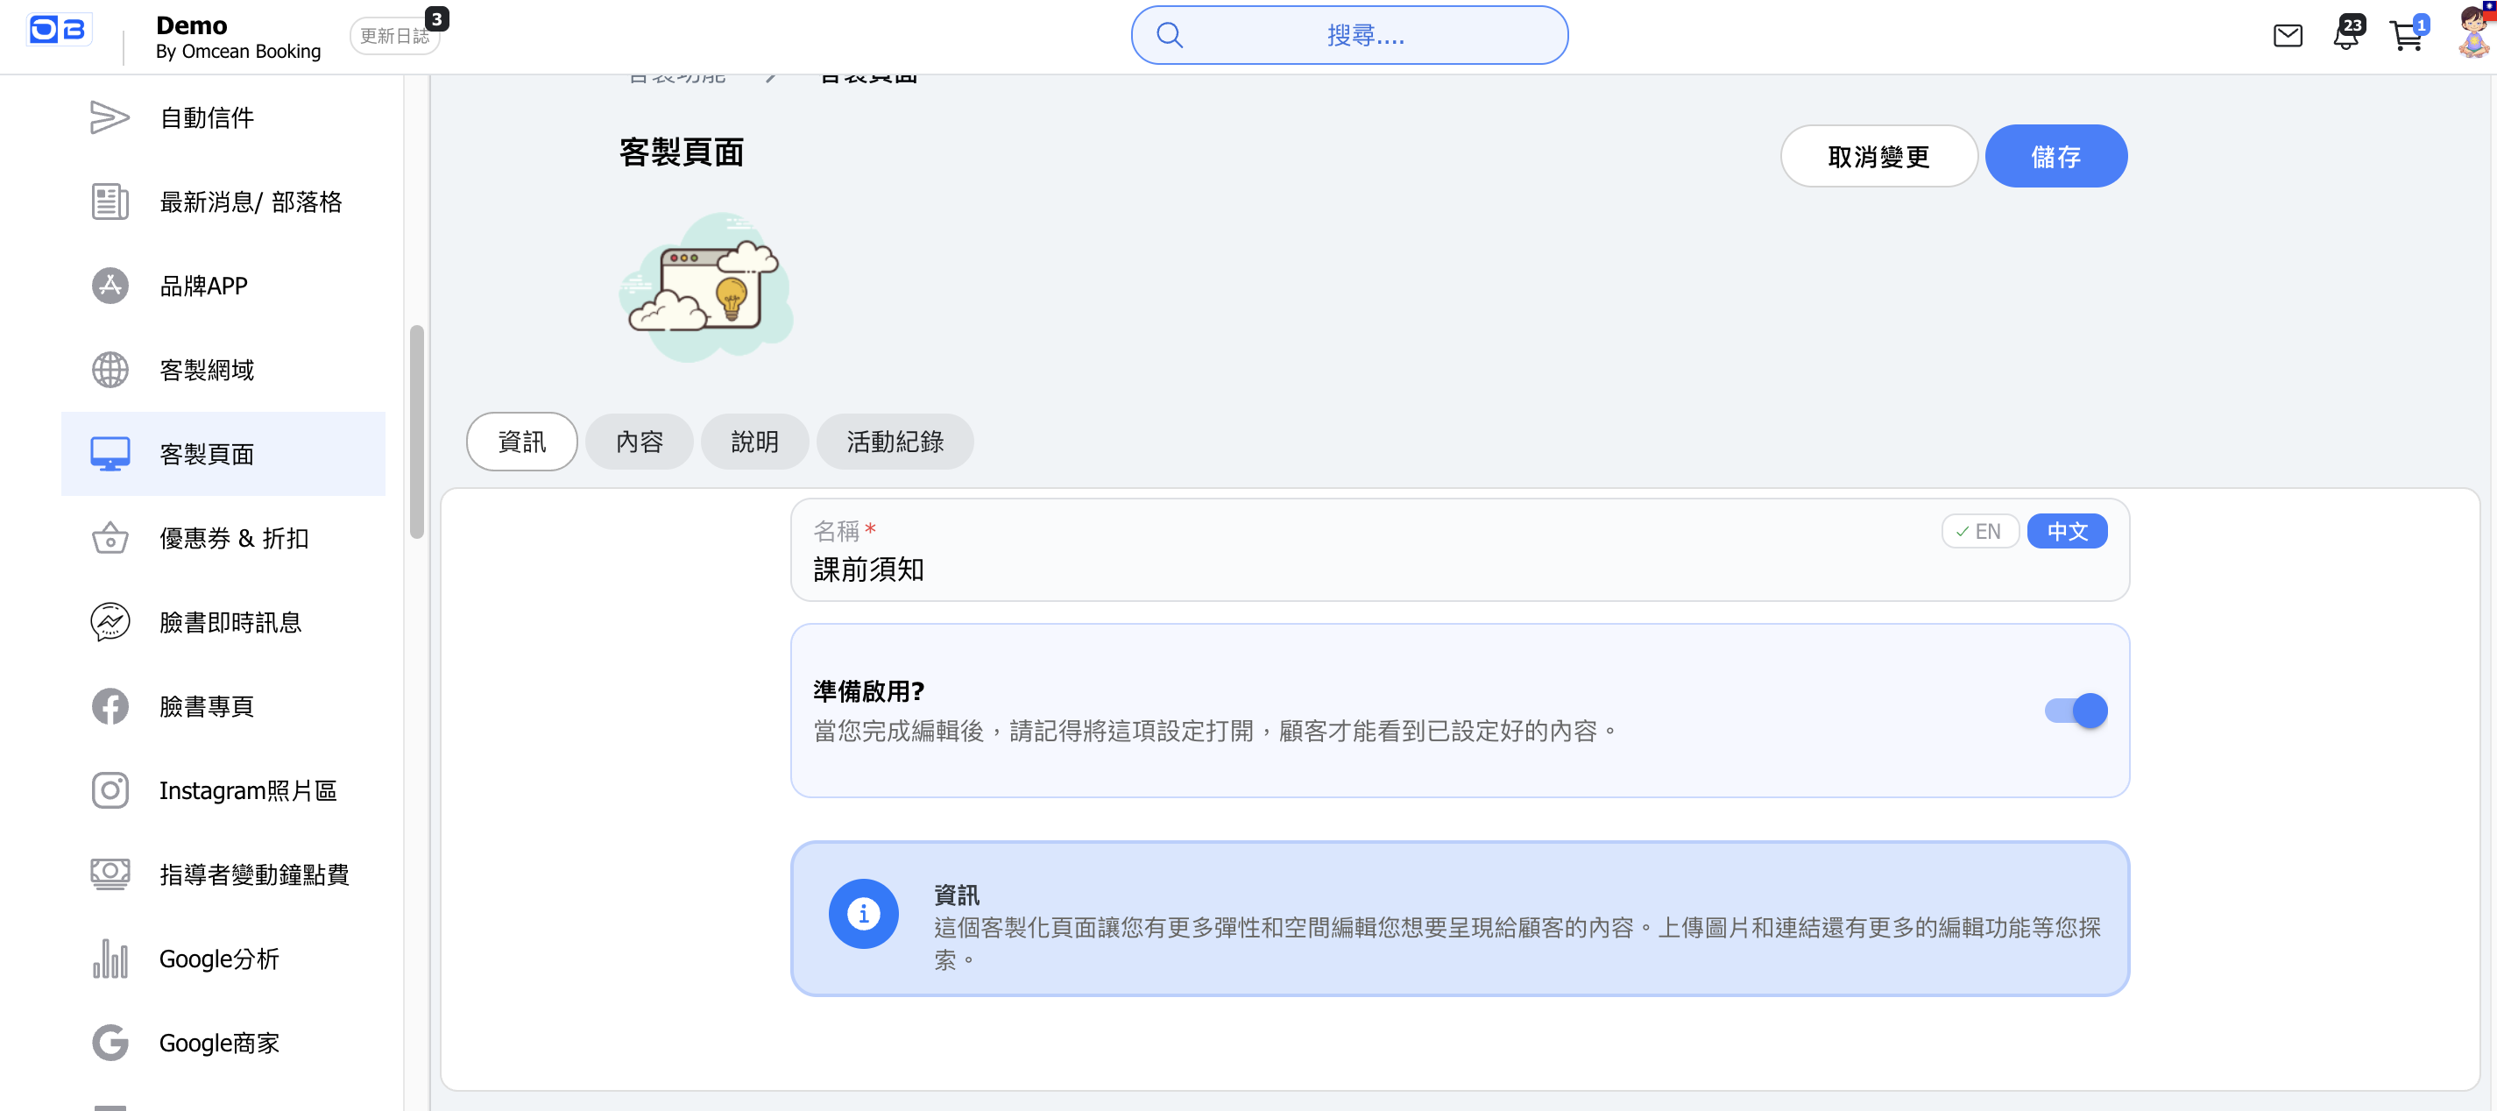Image resolution: width=2497 pixels, height=1111 pixels.
Task: Open Google分析 chart icon
Action: [110, 959]
